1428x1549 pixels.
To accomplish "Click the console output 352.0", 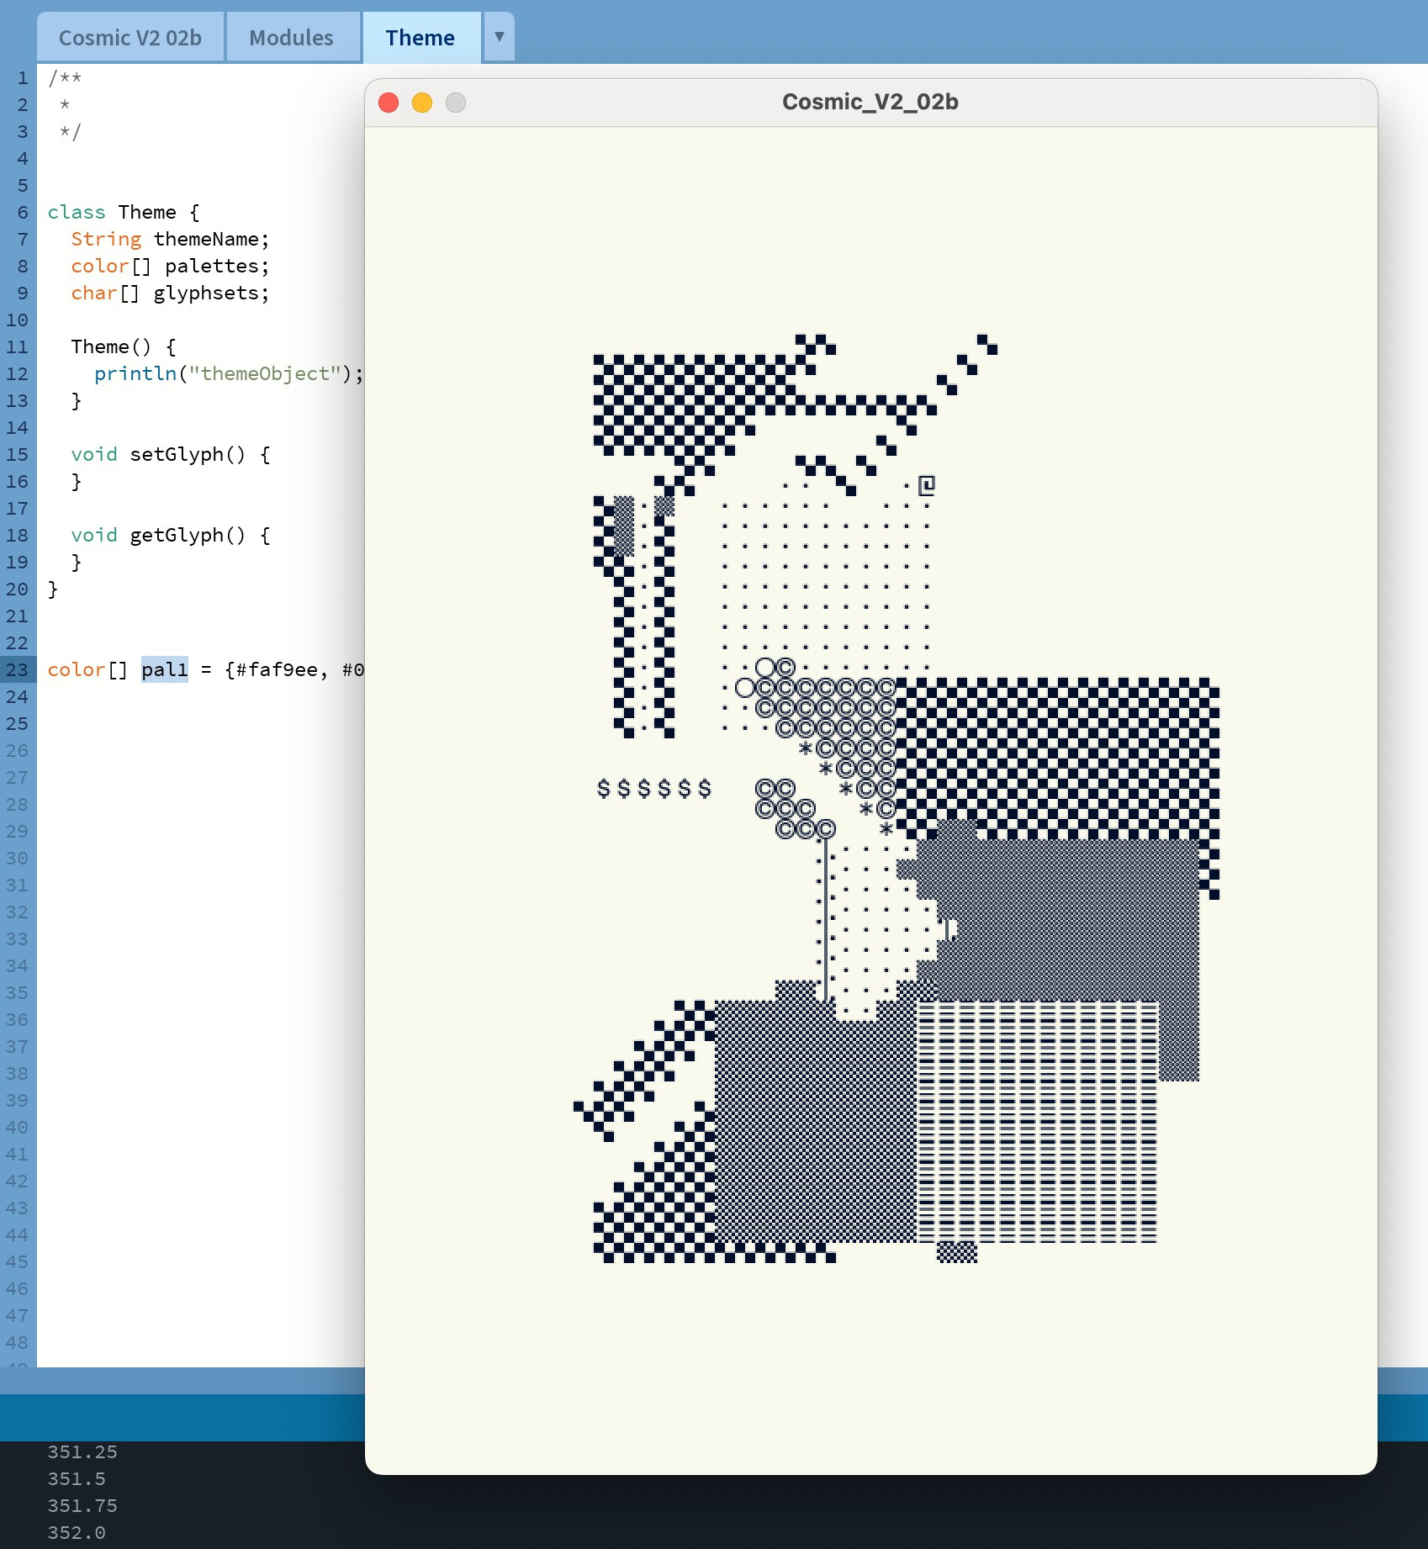I will point(77,1532).
